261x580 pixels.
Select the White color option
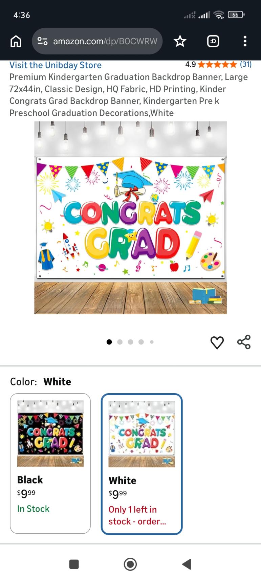(142, 464)
